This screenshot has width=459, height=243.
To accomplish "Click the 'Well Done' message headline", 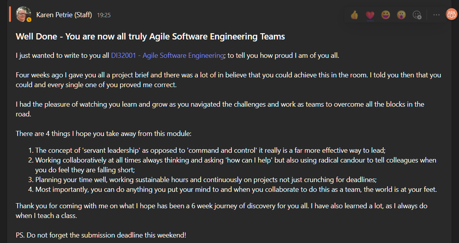I will point(150,37).
